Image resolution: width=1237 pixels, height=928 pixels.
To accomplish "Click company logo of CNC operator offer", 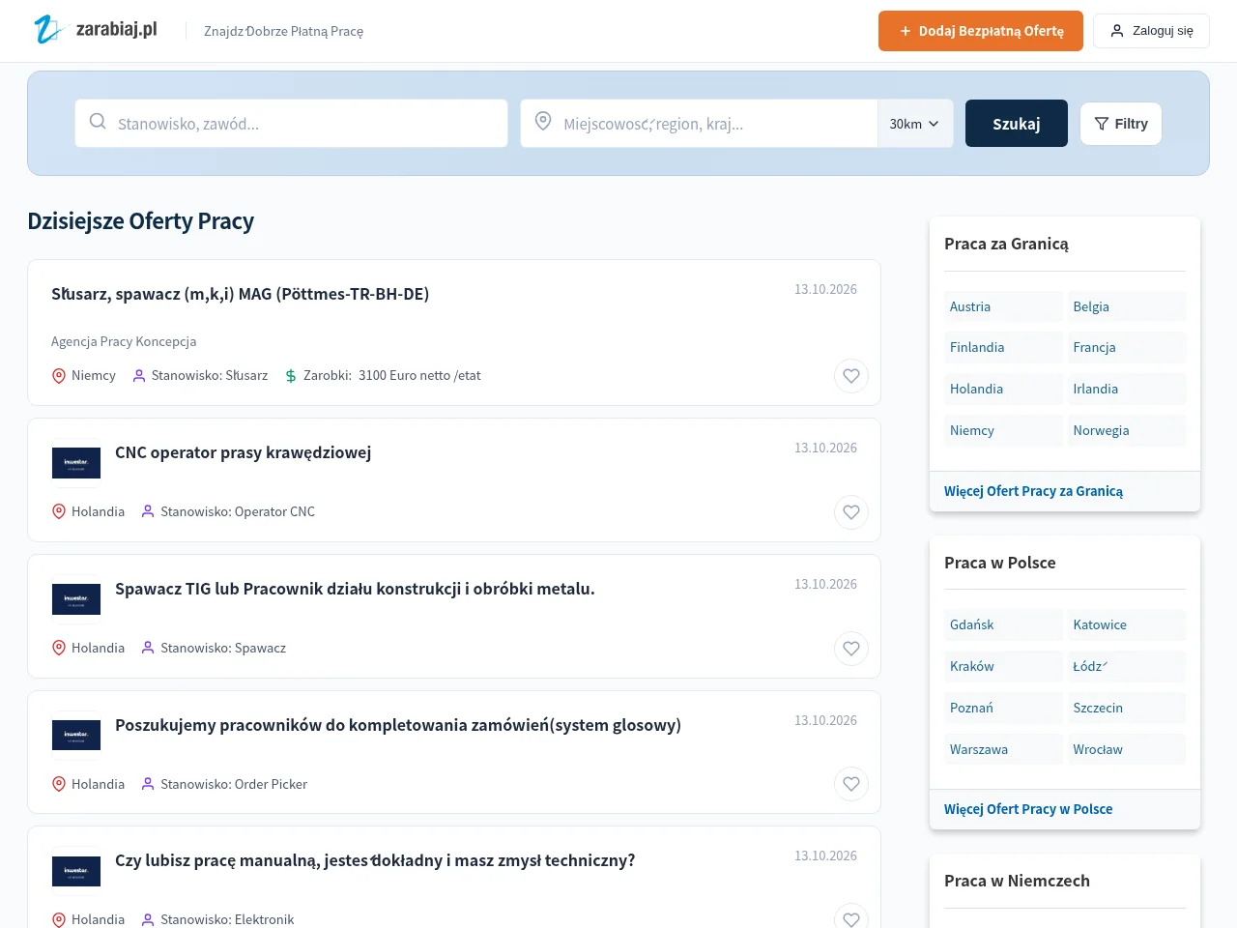I will 76,463.
